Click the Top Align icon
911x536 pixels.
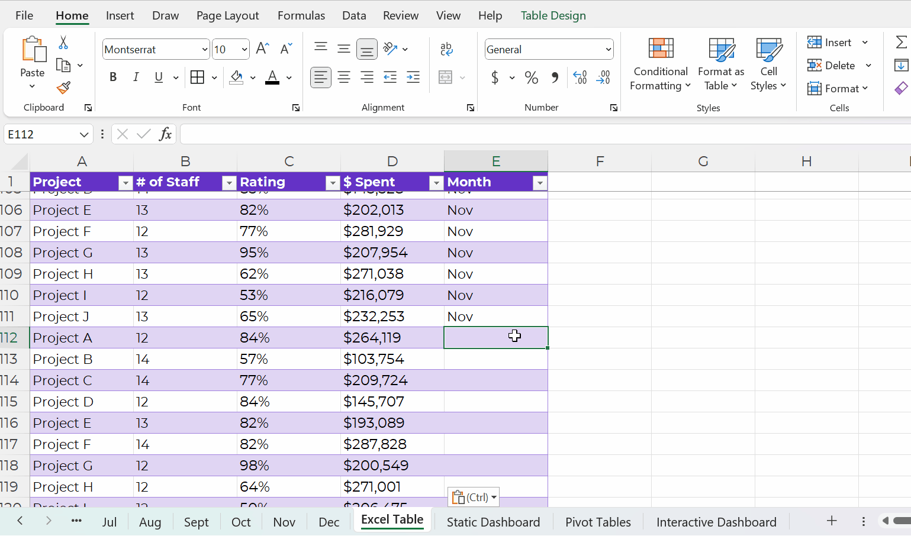(321, 48)
